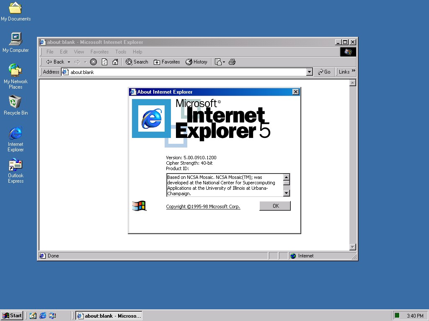429x321 pixels.
Task: Maximize the Internet Explorer window
Action: pos(345,42)
